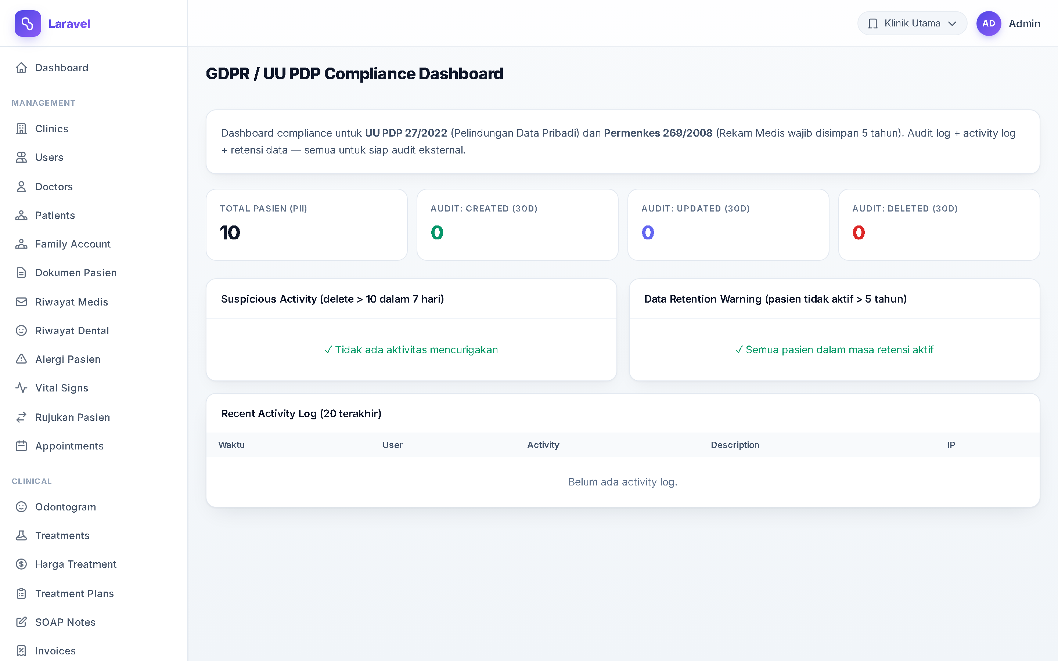Click the Recent Activity Log heading
Viewport: 1058px width, 661px height.
tap(301, 413)
